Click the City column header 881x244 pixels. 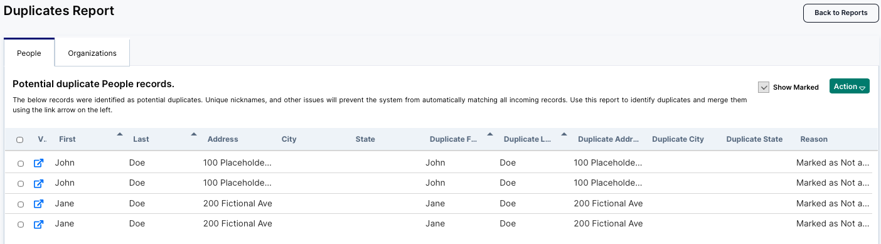[x=289, y=139]
